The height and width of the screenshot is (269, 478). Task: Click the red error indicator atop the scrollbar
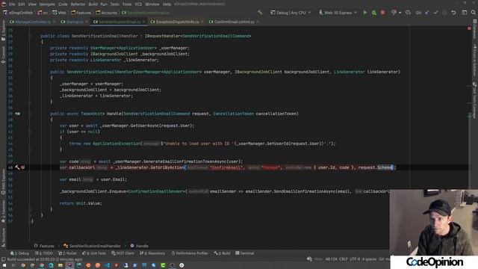coord(469,28)
